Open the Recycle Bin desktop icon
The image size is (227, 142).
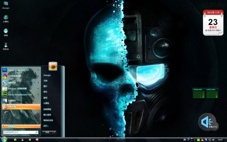coord(6,46)
